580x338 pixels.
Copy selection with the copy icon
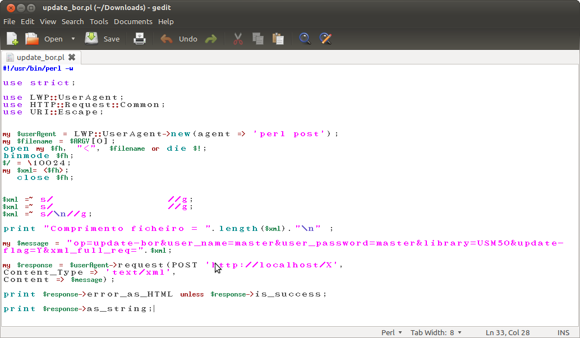258,39
